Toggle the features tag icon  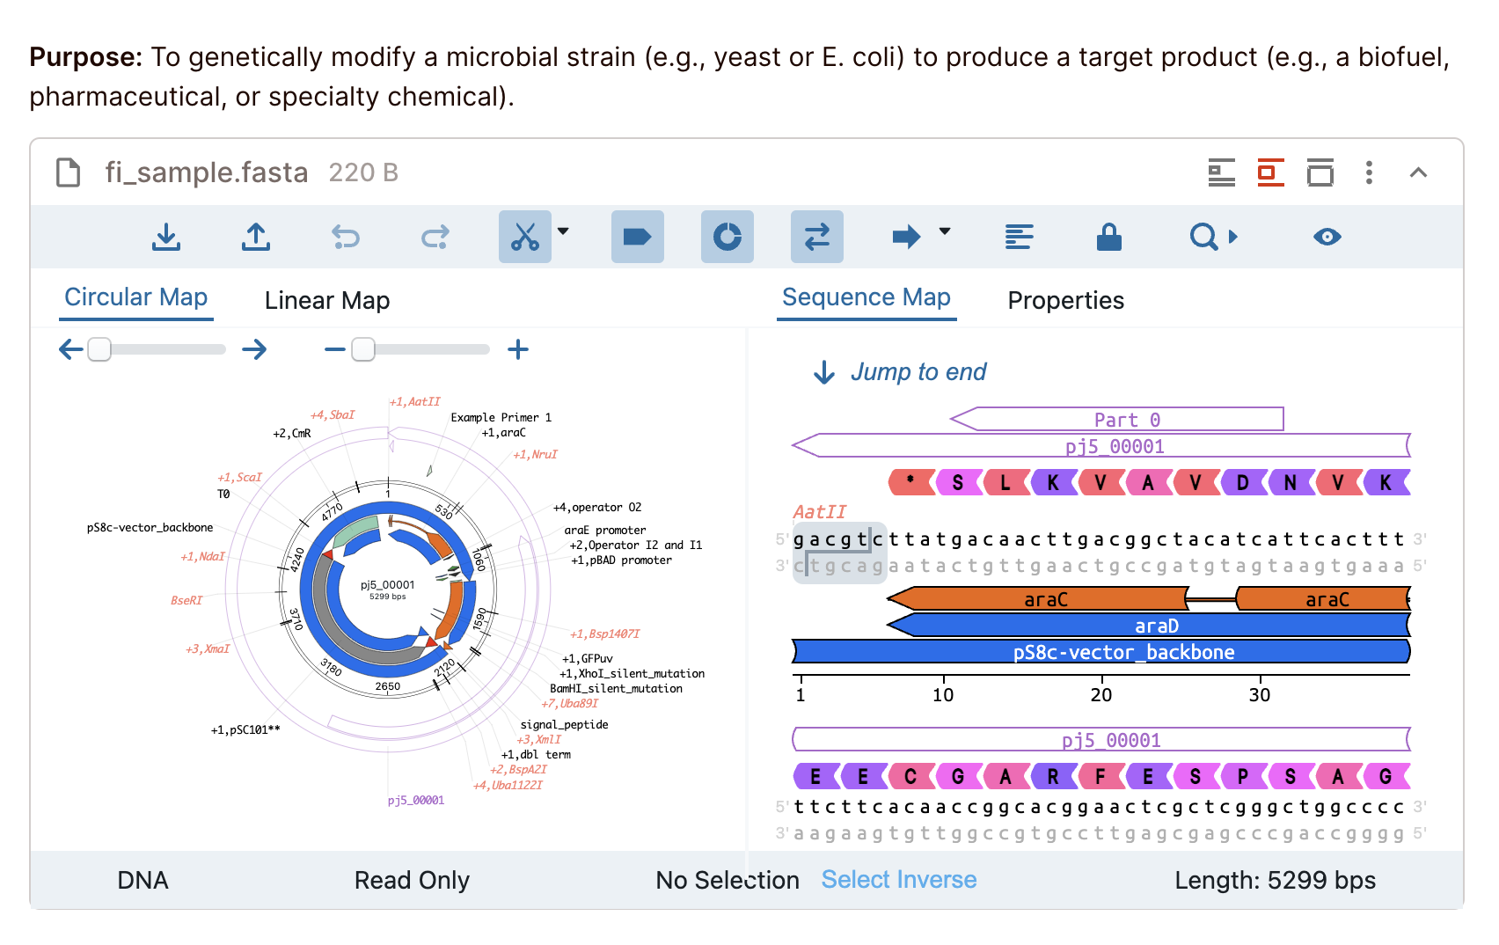(x=637, y=237)
